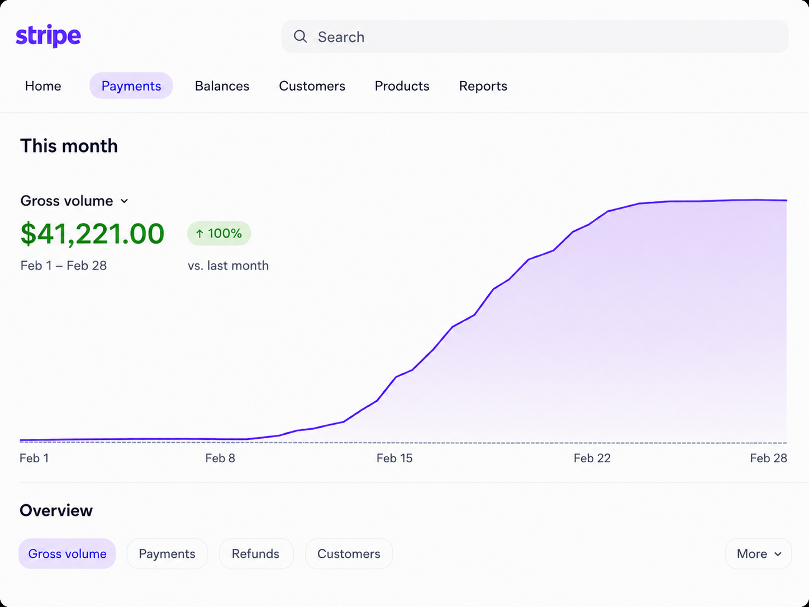Select the Refunds overview chip

[x=256, y=554]
